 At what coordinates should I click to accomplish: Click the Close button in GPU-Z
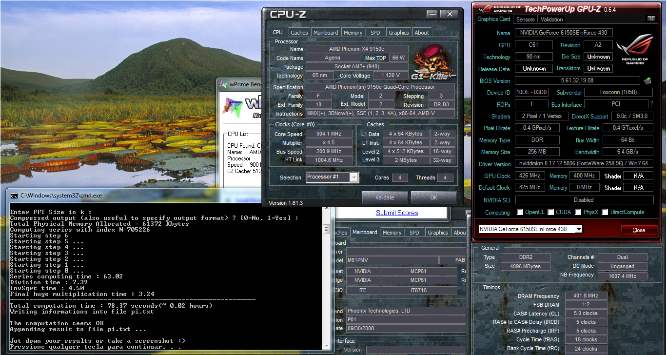[x=639, y=230]
